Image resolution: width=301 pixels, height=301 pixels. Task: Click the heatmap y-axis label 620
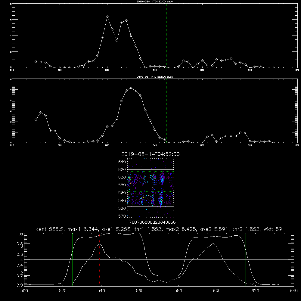point(122,169)
